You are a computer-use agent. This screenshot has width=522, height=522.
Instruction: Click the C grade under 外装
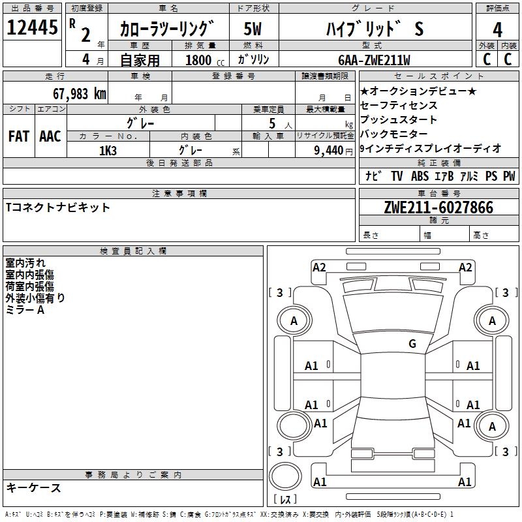point(487,59)
